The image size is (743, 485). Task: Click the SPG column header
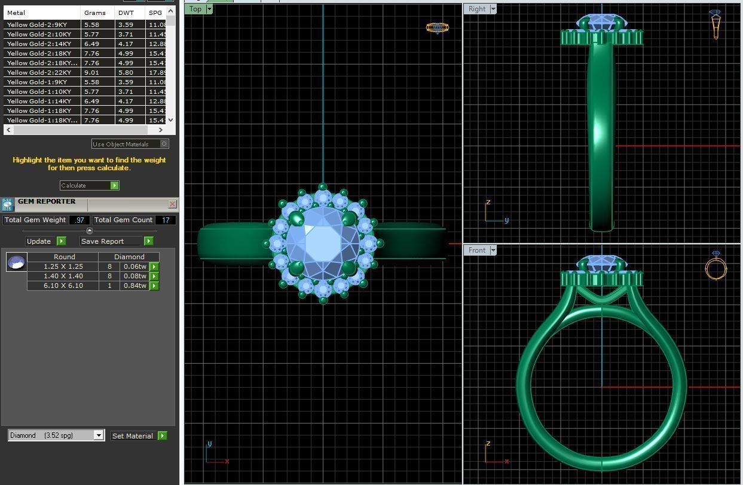156,13
